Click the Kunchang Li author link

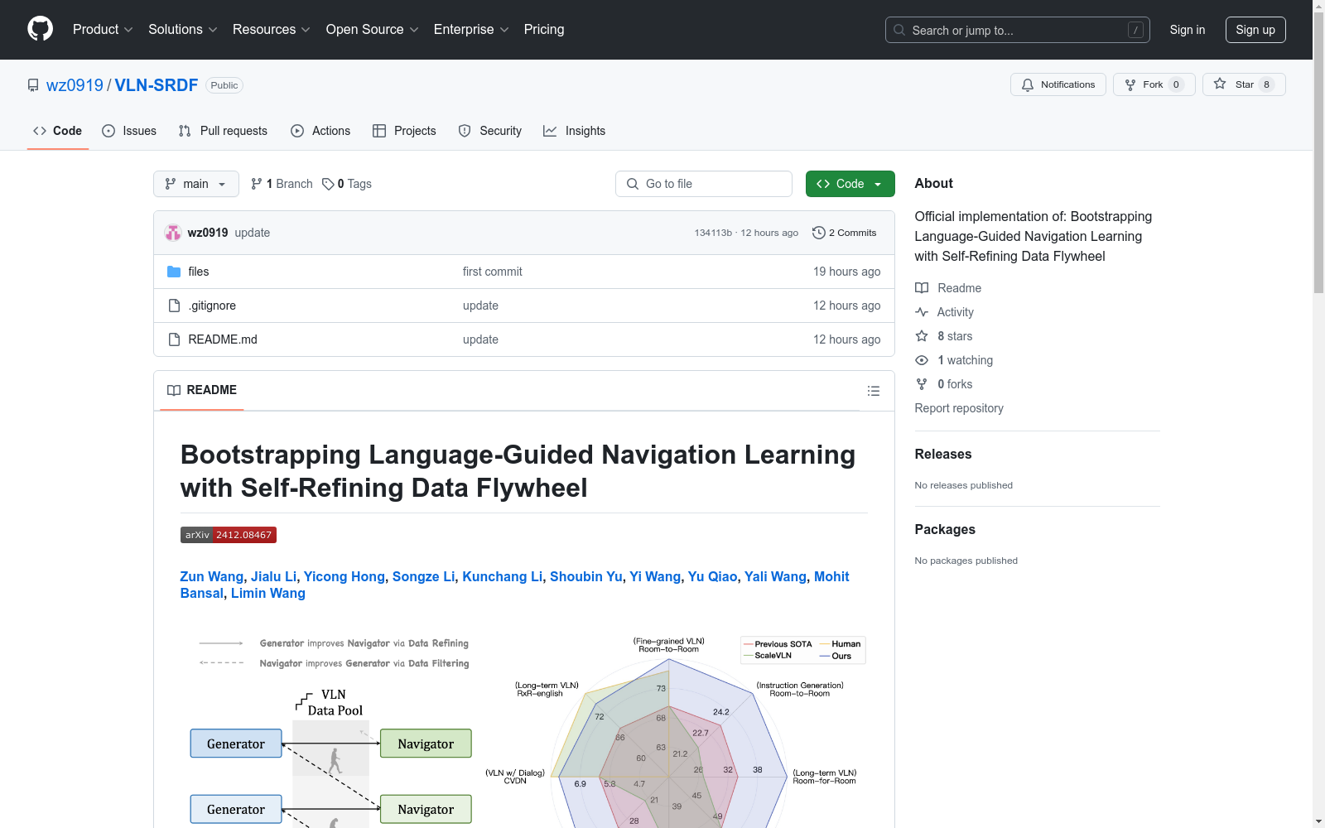[x=503, y=576]
